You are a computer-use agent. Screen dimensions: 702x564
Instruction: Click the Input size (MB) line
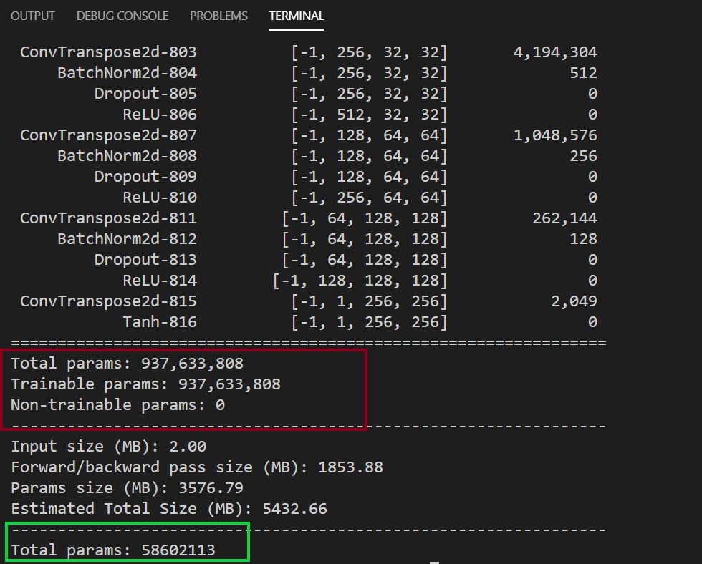(x=108, y=447)
